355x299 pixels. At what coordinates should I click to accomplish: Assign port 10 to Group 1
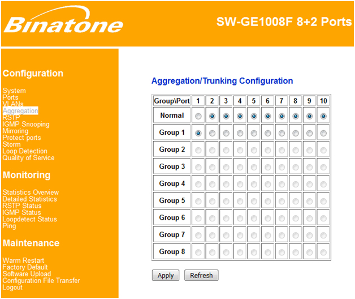tap(323, 133)
